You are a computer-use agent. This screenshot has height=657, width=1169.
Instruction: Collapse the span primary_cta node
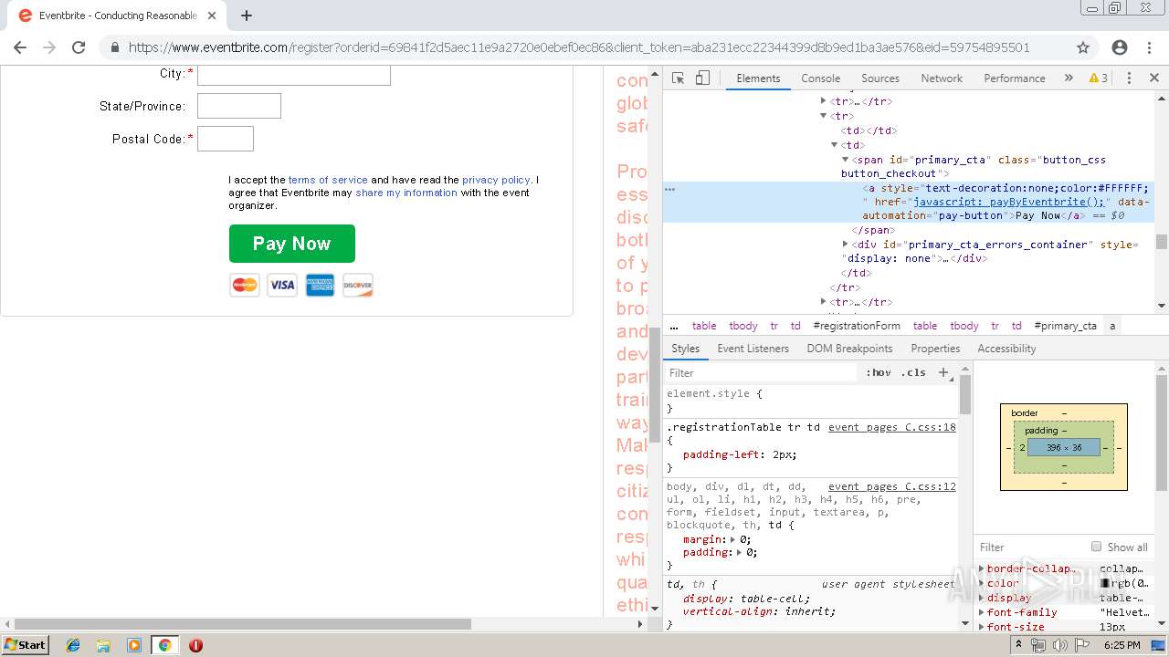845,160
